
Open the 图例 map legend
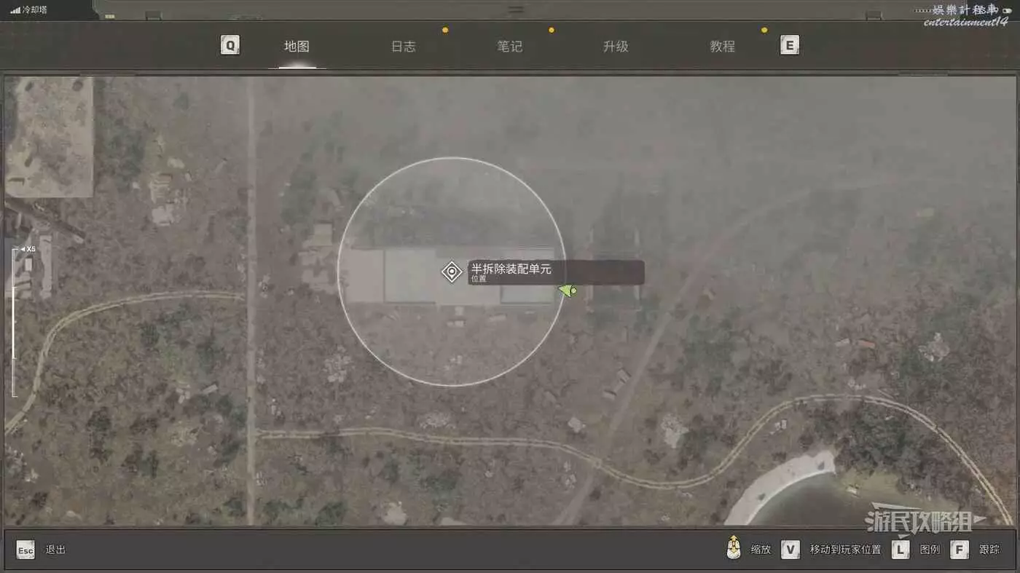tap(930, 550)
